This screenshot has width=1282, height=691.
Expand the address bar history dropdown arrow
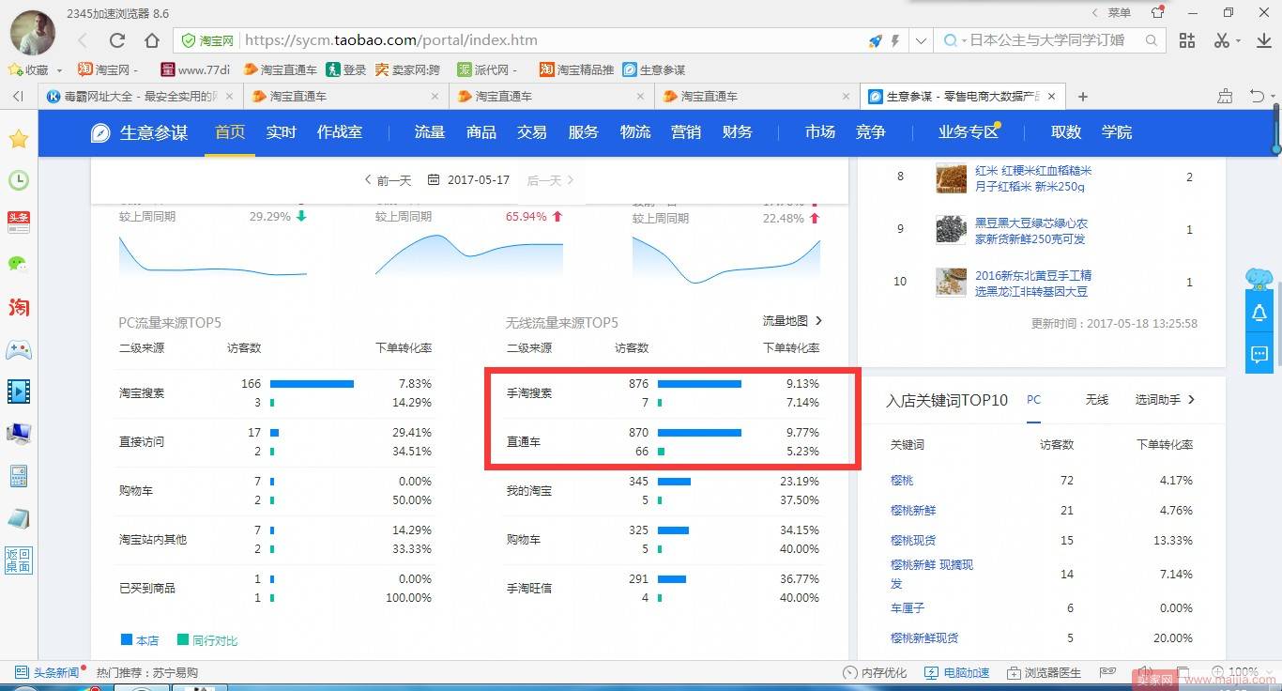922,40
